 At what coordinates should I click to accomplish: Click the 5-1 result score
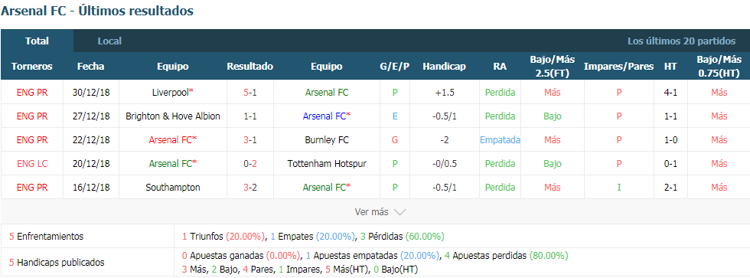pyautogui.click(x=249, y=93)
